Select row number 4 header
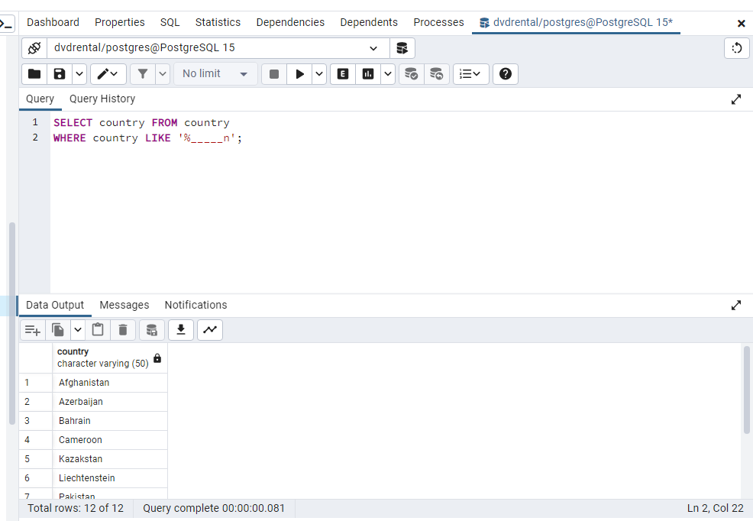753x521 pixels. point(36,440)
